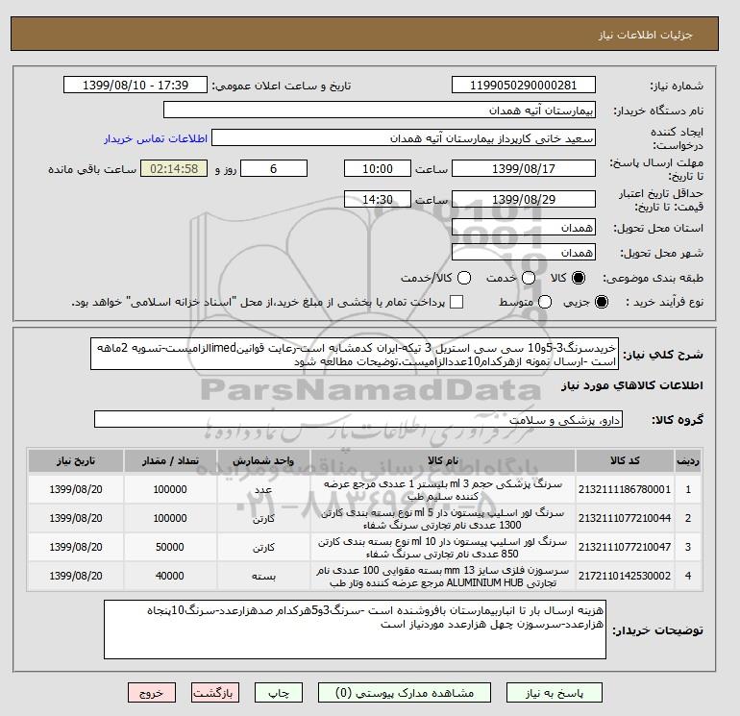Click the چاپ button
The image size is (740, 716).
(x=279, y=693)
